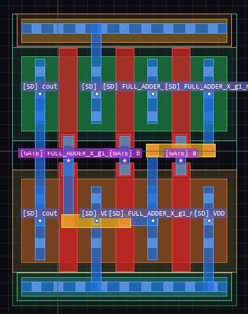Select the orange metal strap beside [SD] VI pin
Viewport: 248px width, 314px height.
coord(96,221)
